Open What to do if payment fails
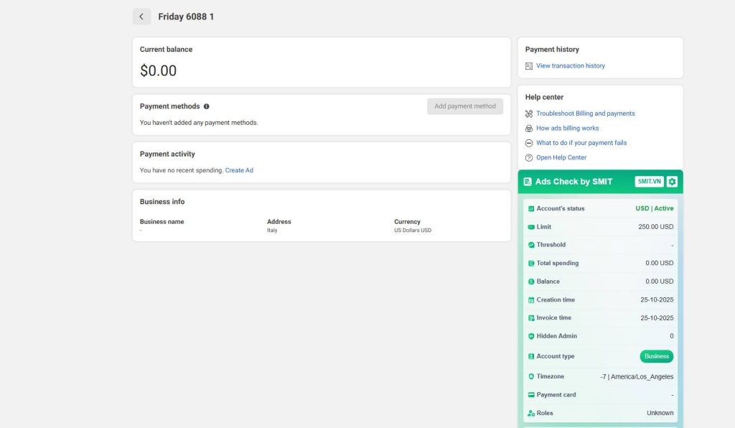 581,143
